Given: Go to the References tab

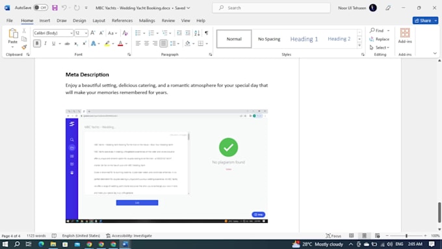Looking at the screenshot, I should pos(122,21).
